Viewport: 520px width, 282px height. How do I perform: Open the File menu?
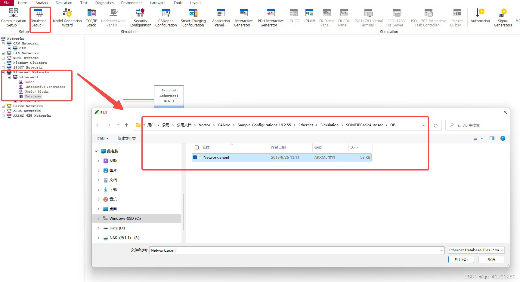point(6,3)
